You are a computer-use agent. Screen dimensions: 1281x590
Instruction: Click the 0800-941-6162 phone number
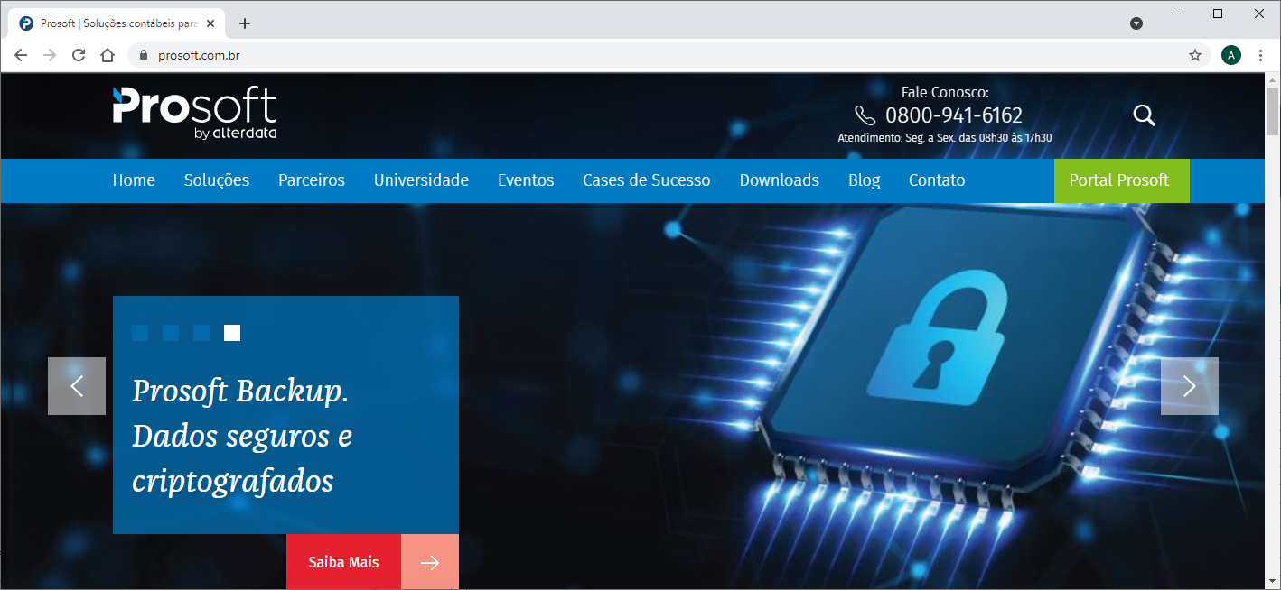coord(954,115)
